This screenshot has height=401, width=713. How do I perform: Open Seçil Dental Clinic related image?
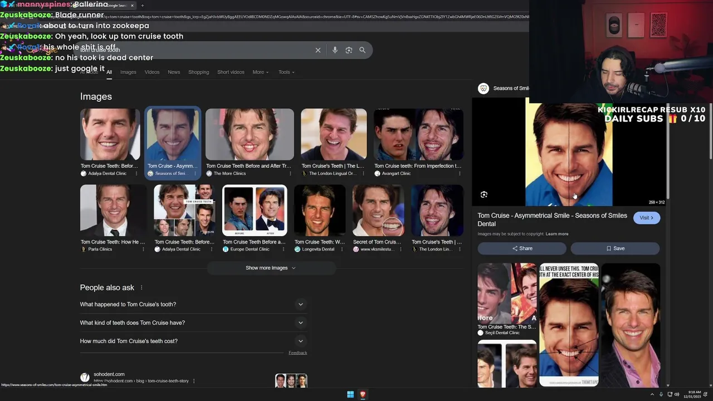click(x=507, y=294)
